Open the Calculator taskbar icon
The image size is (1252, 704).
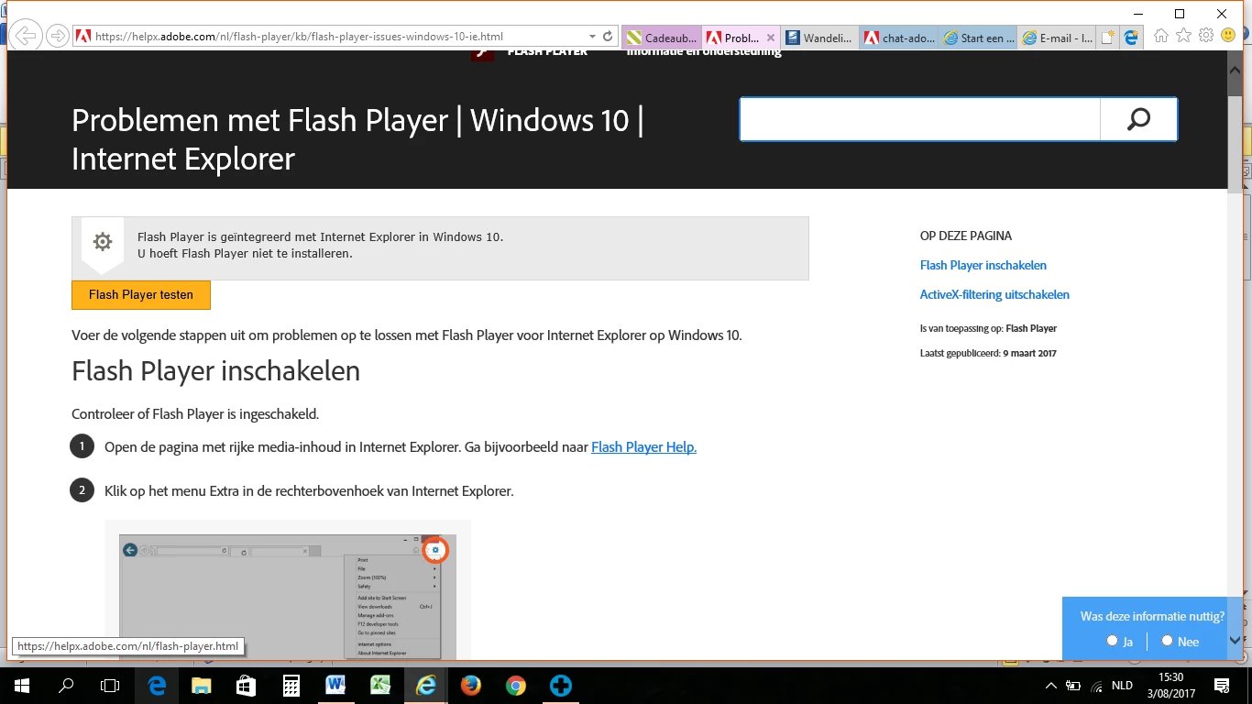click(x=291, y=686)
